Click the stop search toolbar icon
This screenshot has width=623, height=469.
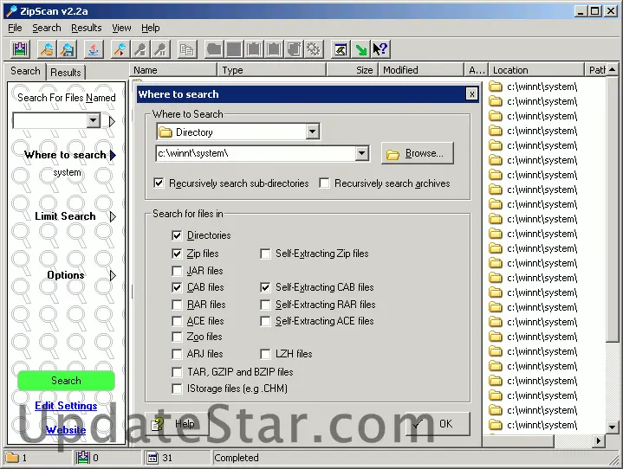140,49
